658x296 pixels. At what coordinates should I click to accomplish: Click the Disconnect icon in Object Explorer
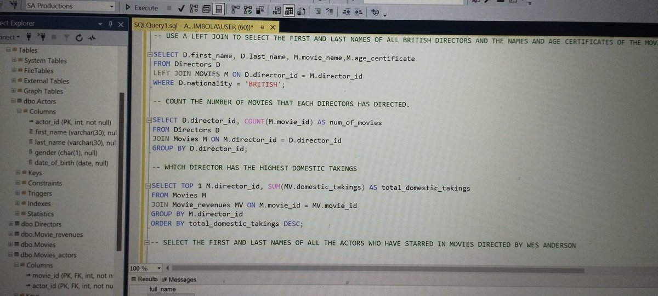click(x=42, y=37)
